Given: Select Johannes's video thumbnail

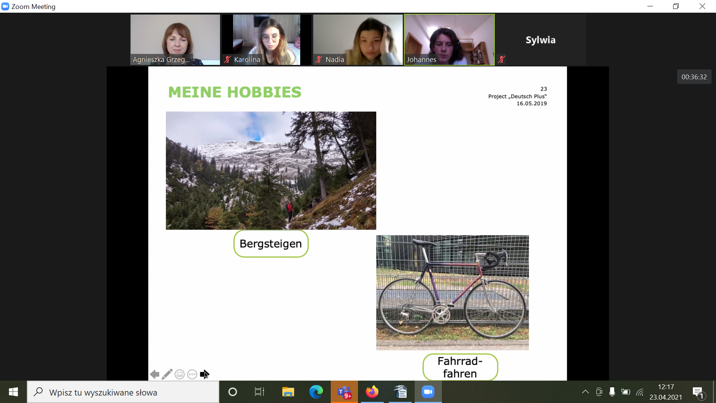Looking at the screenshot, I should [x=449, y=40].
